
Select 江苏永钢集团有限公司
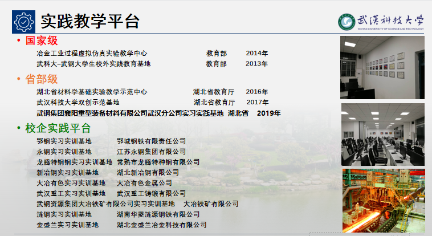tap(151, 152)
